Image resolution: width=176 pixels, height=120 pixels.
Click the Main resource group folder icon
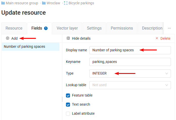[3, 3]
